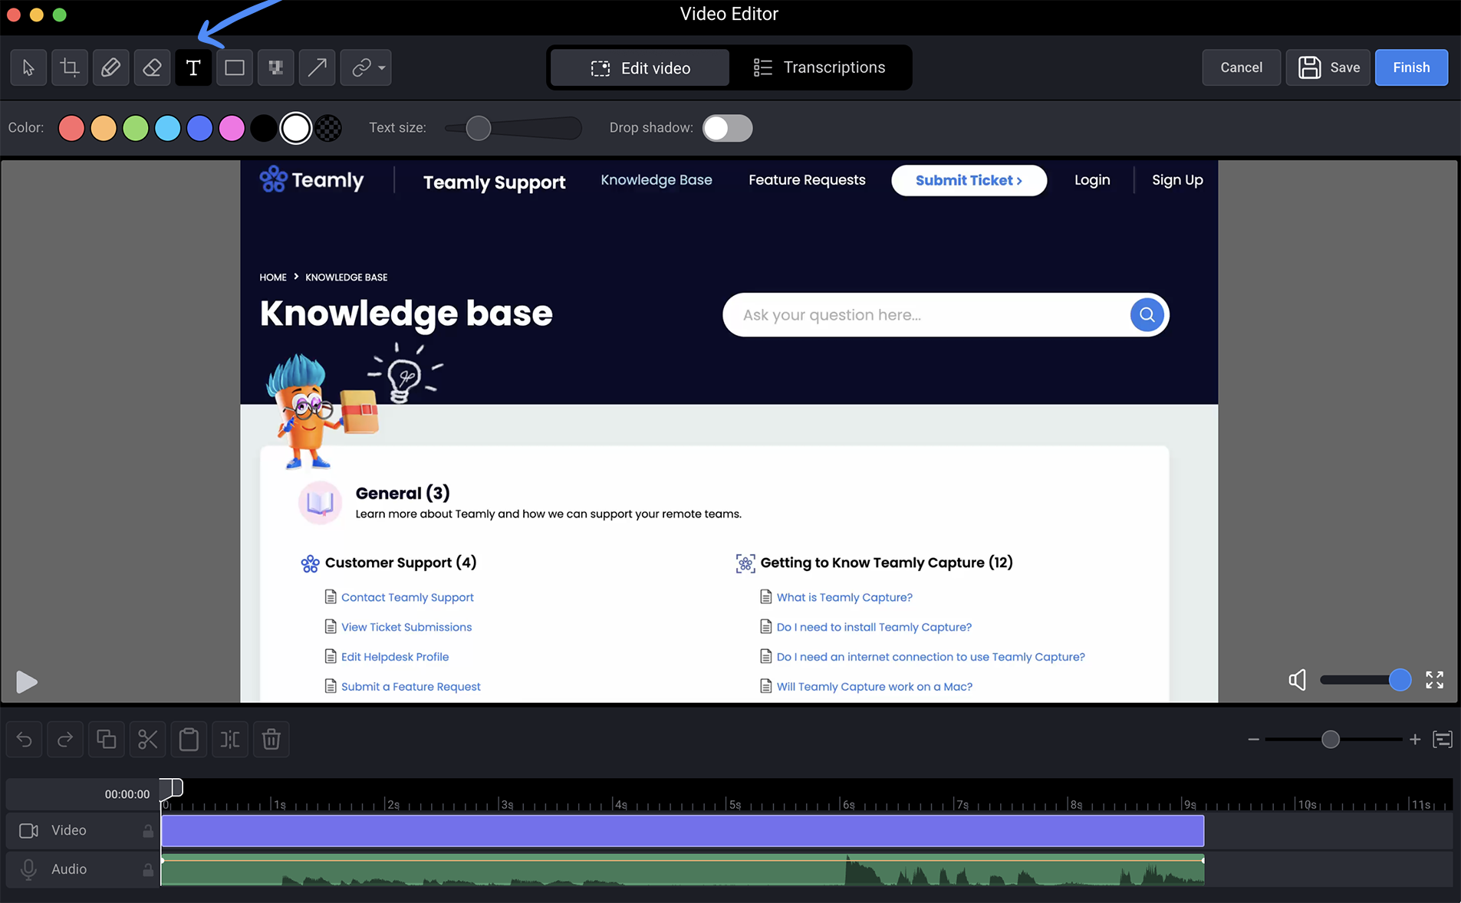Choose the transparent checkered swatch
This screenshot has width=1461, height=903.
tap(328, 128)
